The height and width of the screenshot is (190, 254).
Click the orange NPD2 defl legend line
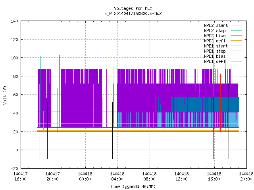coord(236,40)
